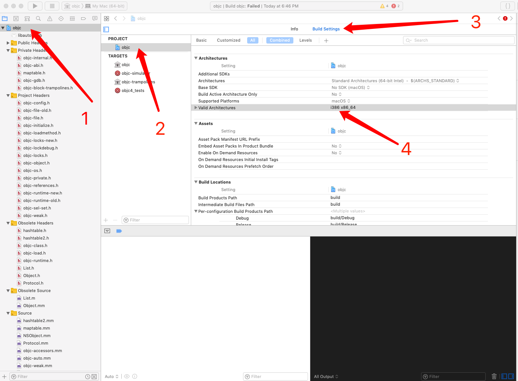
Task: Click the build settings Search field
Action: (x=459, y=40)
